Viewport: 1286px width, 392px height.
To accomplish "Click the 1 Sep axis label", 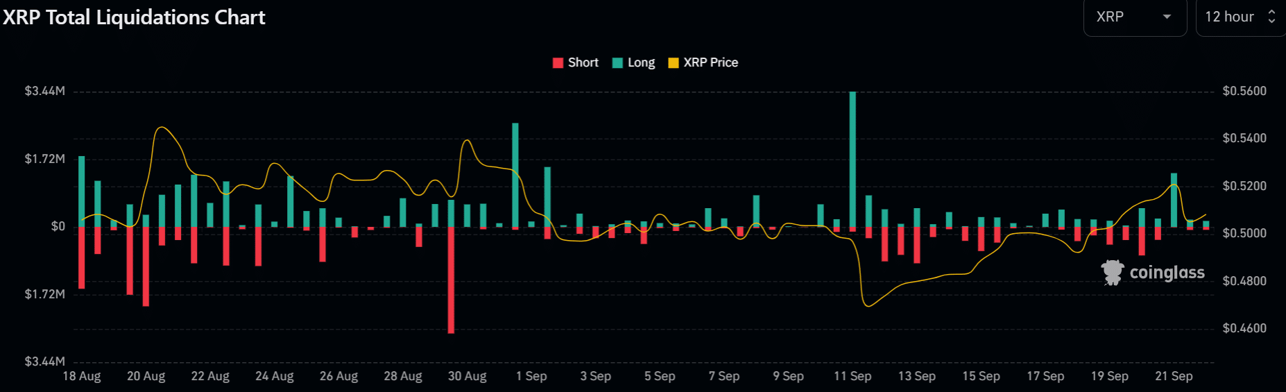I will (x=531, y=376).
